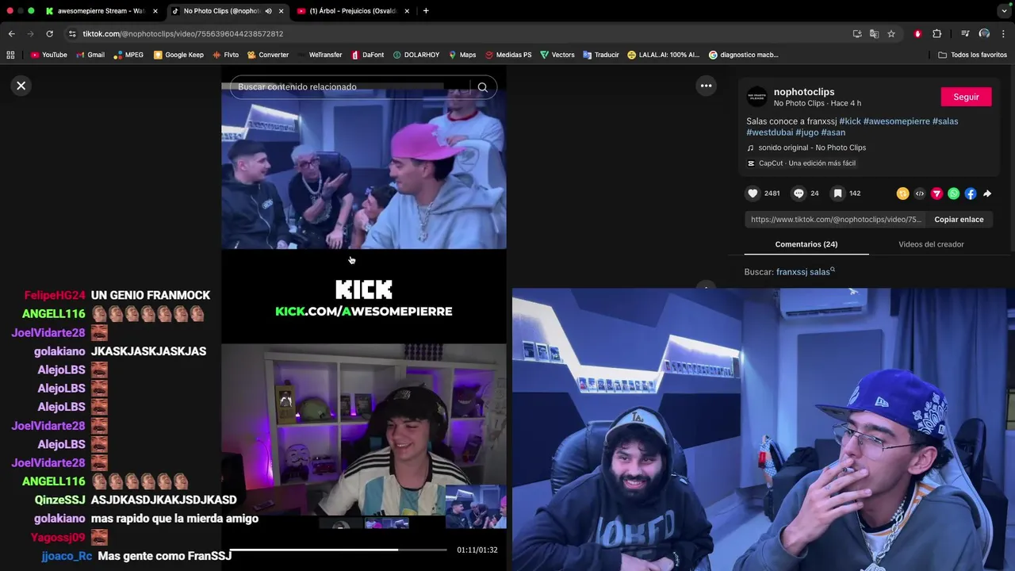Click the CapCut logo icon

(751, 163)
